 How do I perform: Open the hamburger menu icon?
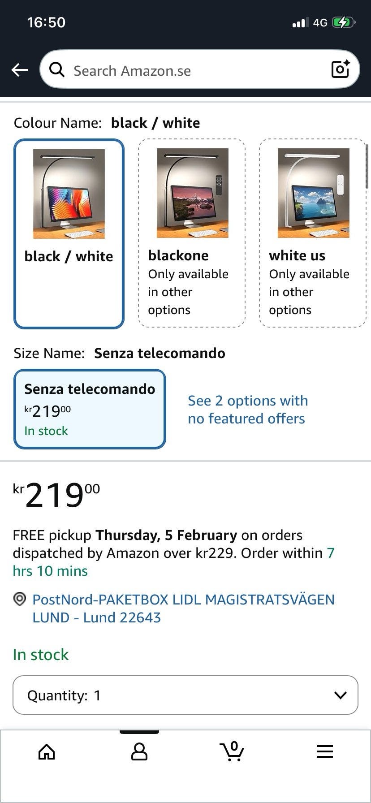pos(324,751)
